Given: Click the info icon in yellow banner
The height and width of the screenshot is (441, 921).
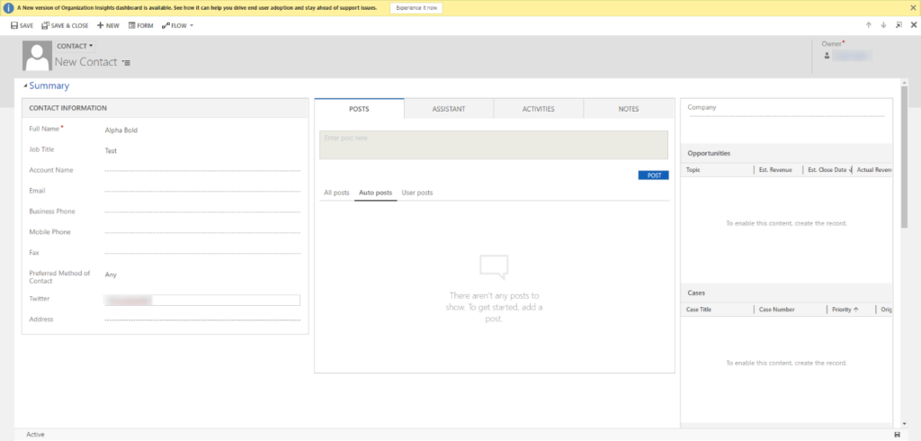Looking at the screenshot, I should 9,8.
